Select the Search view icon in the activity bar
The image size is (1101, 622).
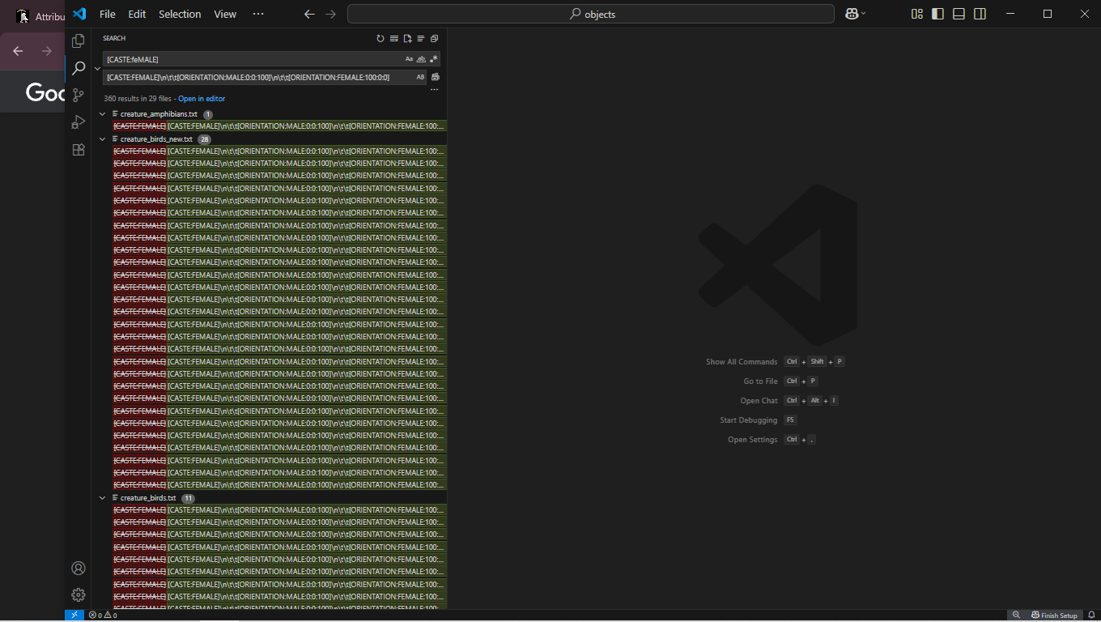(x=79, y=68)
